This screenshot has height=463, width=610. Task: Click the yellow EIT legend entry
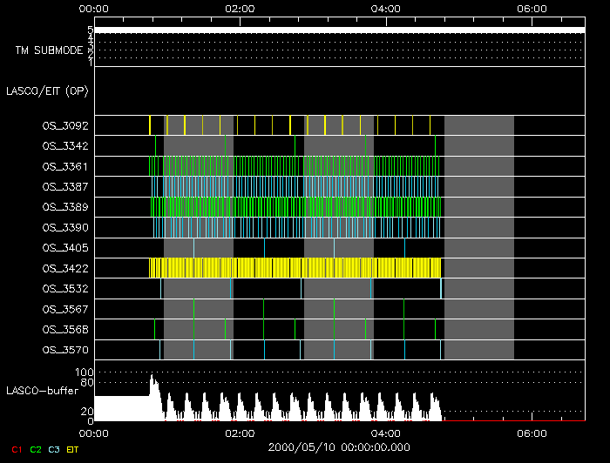click(72, 450)
